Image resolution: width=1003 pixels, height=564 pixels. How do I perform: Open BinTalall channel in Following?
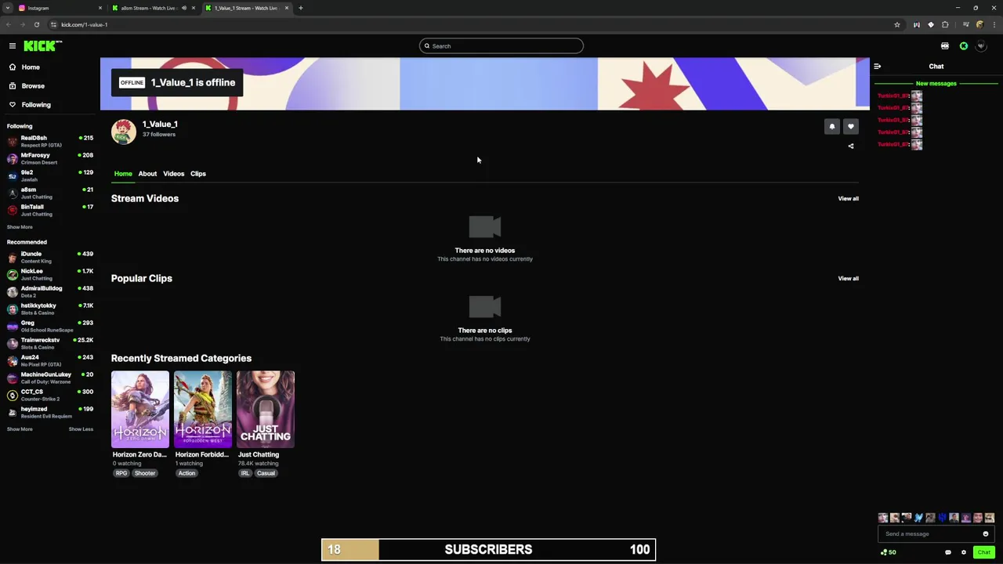point(50,210)
